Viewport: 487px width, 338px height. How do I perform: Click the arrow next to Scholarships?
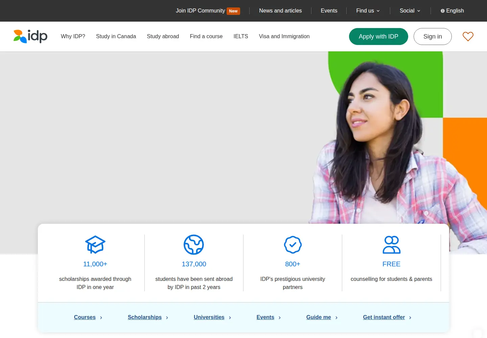click(167, 318)
